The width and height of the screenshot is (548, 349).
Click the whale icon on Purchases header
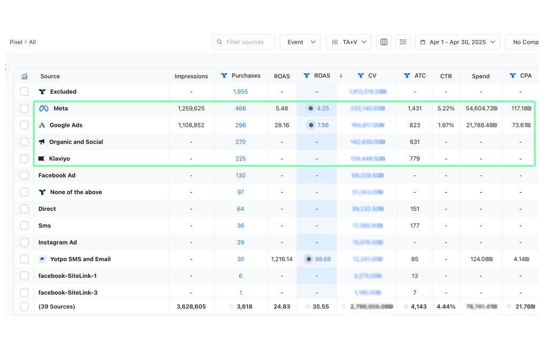[x=224, y=75]
